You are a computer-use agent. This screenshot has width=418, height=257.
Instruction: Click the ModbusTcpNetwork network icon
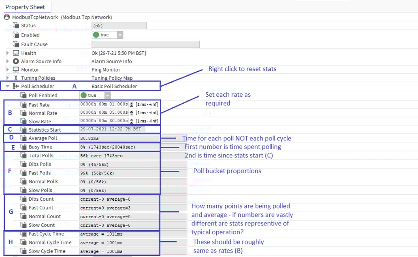click(x=6, y=17)
